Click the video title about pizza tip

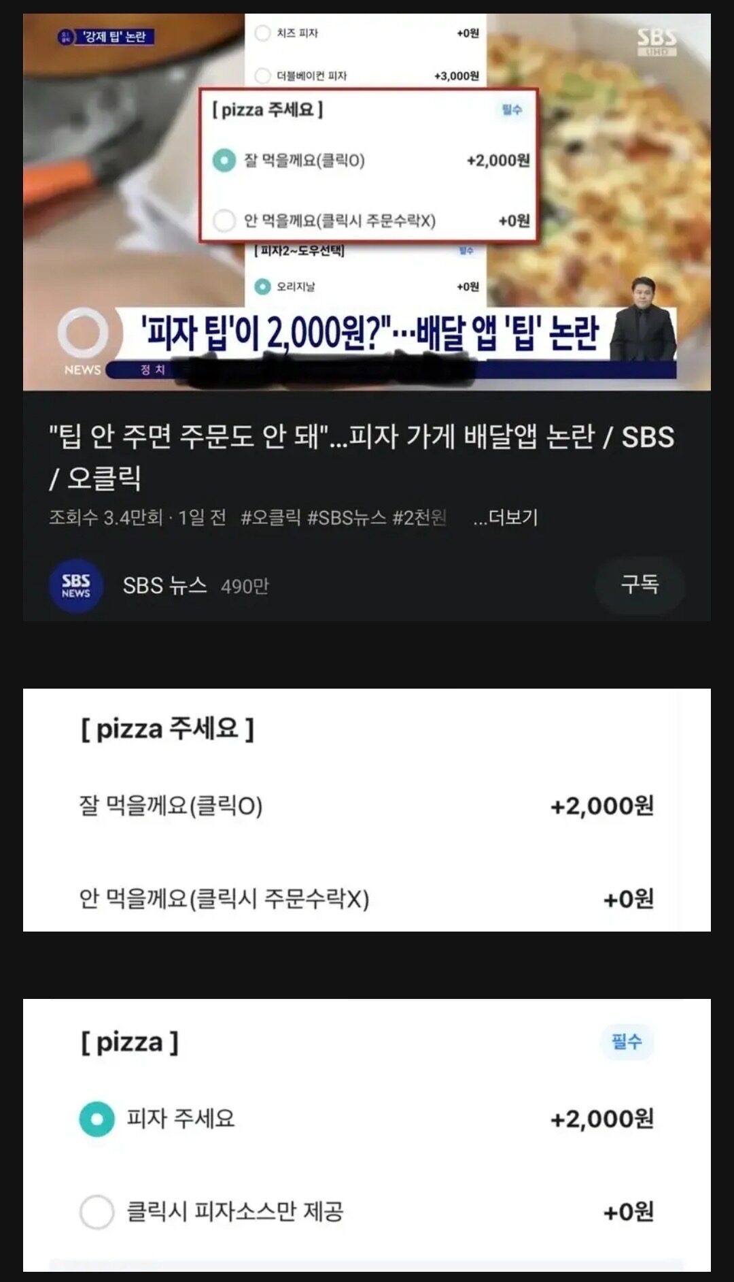361,457
